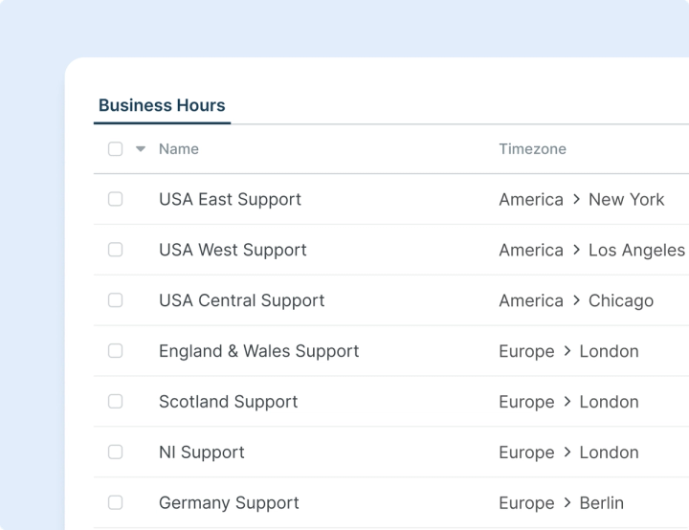Viewport: 689px width, 530px height.
Task: Open the Germany Support entry
Action: coord(229,503)
